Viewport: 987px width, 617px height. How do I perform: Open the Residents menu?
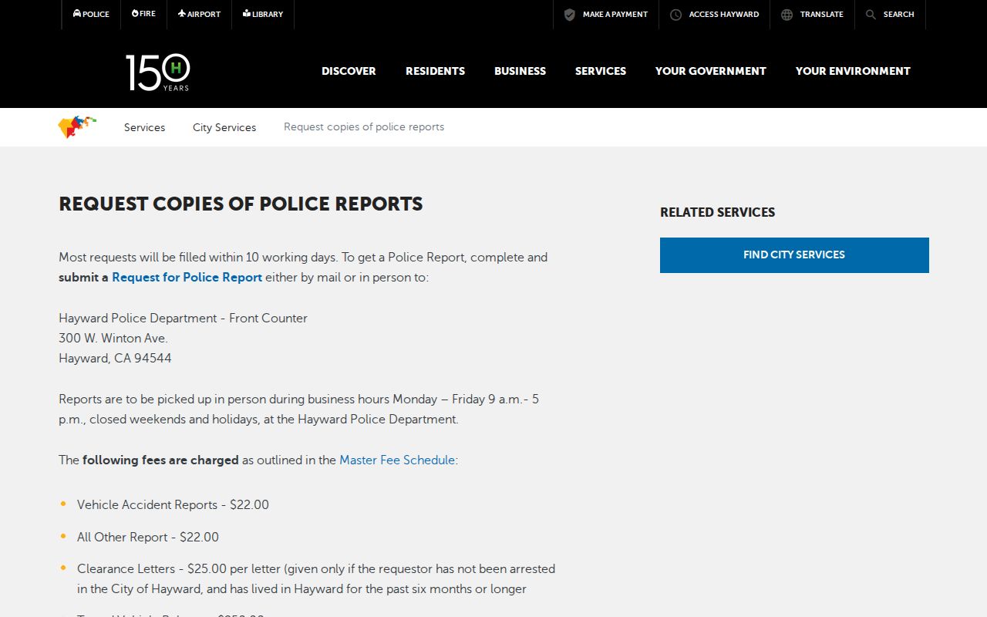(436, 71)
